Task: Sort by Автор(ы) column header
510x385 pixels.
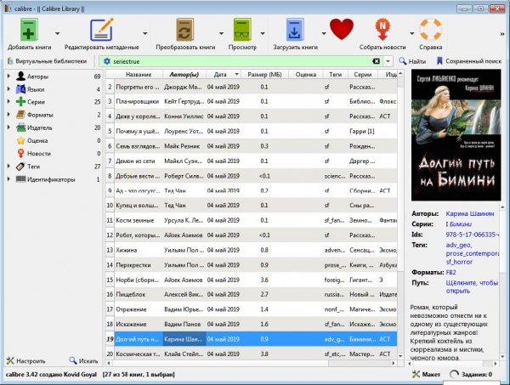Action: click(x=184, y=75)
